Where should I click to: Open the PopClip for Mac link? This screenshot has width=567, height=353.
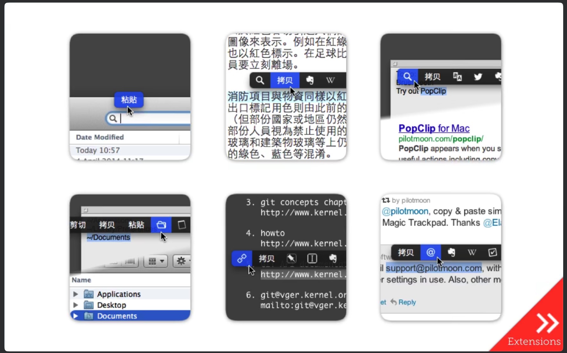coord(434,128)
